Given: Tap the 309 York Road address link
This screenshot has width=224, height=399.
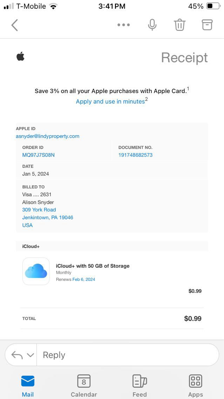Looking at the screenshot, I should click(39, 210).
